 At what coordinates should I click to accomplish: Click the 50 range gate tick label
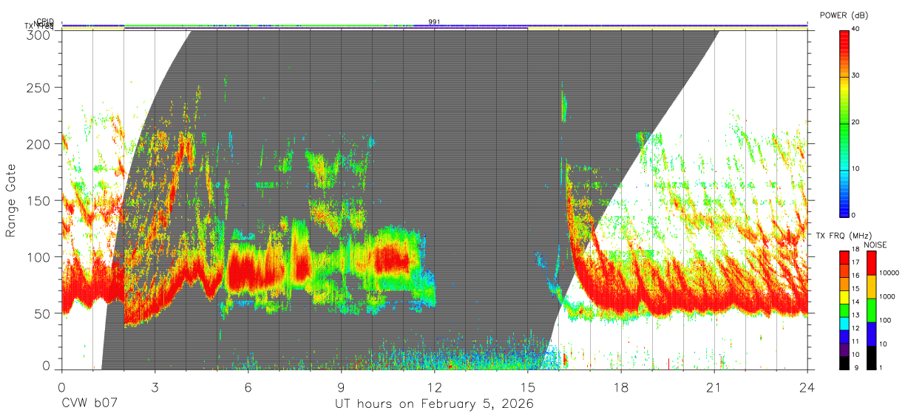[x=44, y=313]
